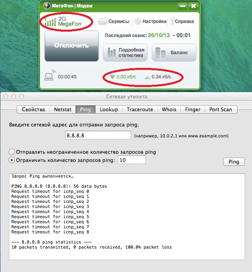Click the bar chart icon in Подробная статистика
This screenshot has width=252, height=272.
(112, 53)
